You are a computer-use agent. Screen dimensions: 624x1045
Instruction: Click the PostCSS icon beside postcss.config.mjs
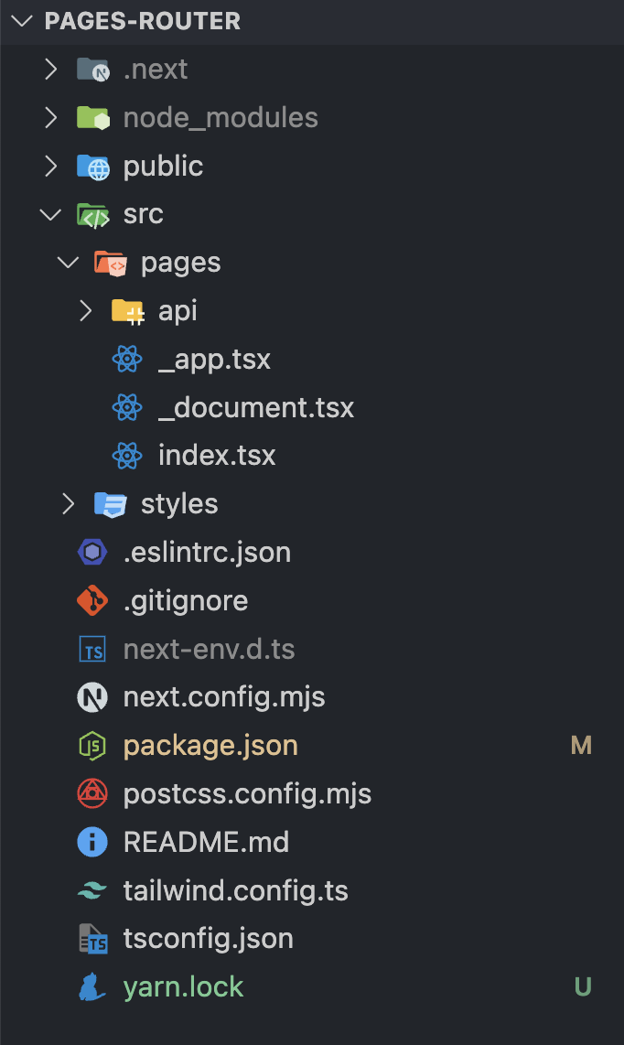point(92,793)
